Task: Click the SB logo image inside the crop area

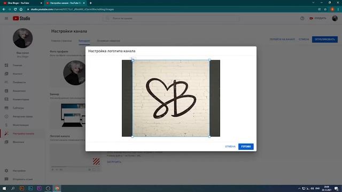Action: pyautogui.click(x=171, y=98)
